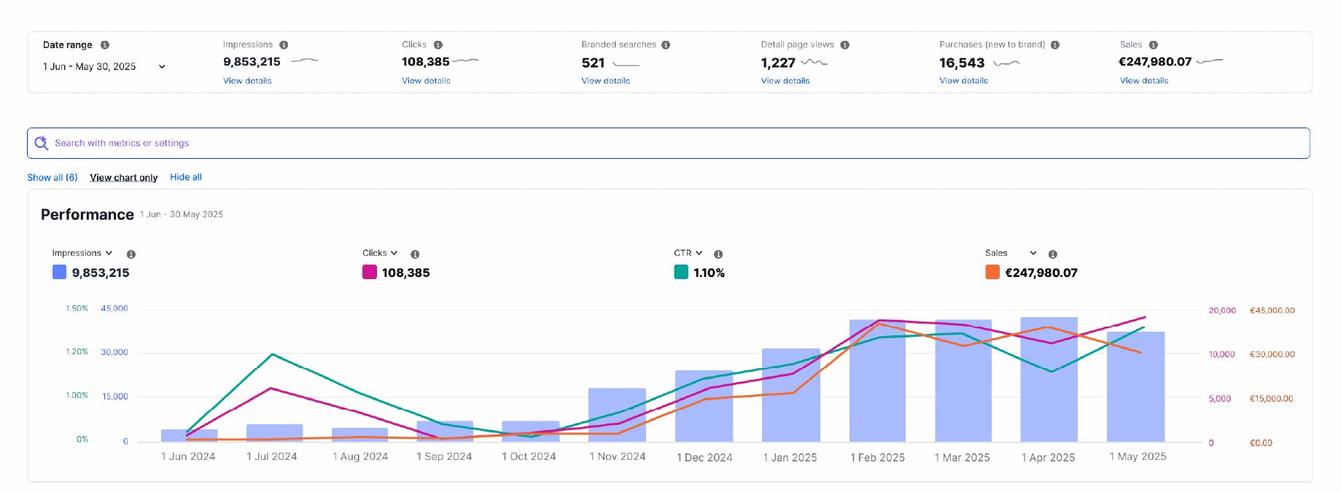Click the 1 Dec 2024 impressions bar
1341x492 pixels.
[x=704, y=406]
